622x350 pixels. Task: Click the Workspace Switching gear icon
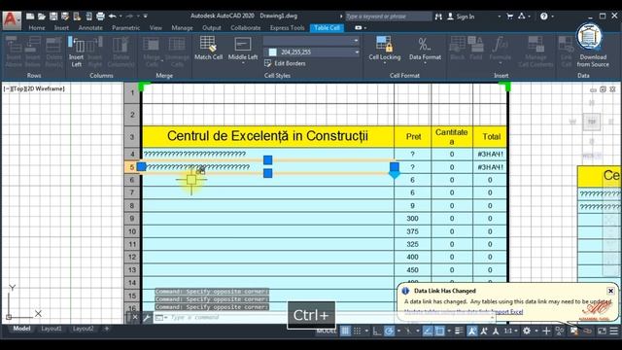tap(527, 331)
